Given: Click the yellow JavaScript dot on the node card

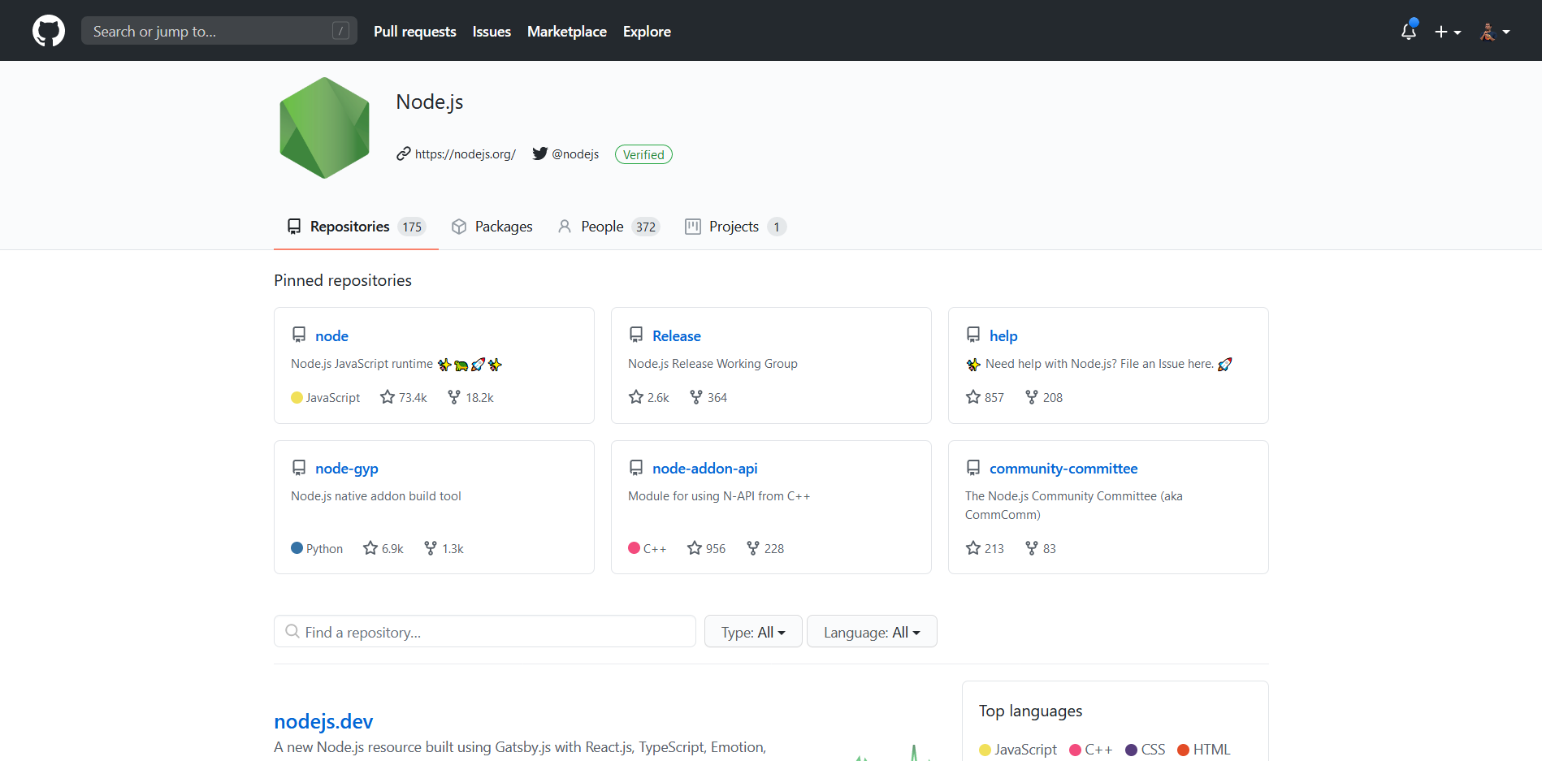Looking at the screenshot, I should (297, 397).
